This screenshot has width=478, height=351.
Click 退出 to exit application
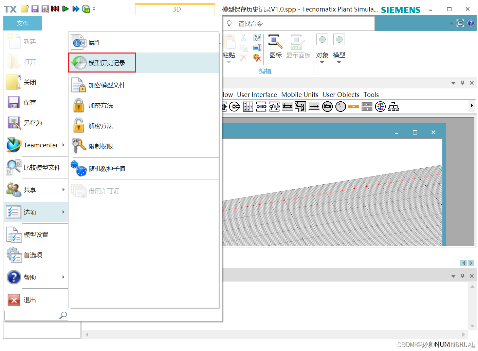(36, 300)
